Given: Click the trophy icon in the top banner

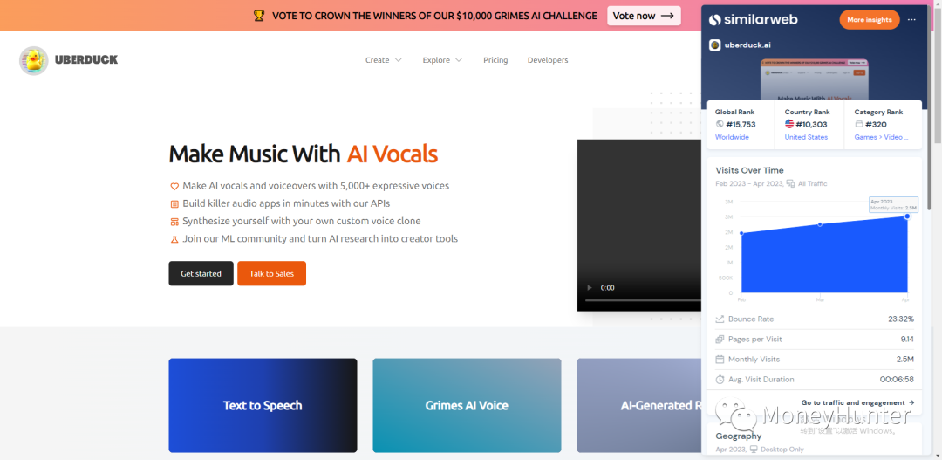Looking at the screenshot, I should (x=259, y=16).
